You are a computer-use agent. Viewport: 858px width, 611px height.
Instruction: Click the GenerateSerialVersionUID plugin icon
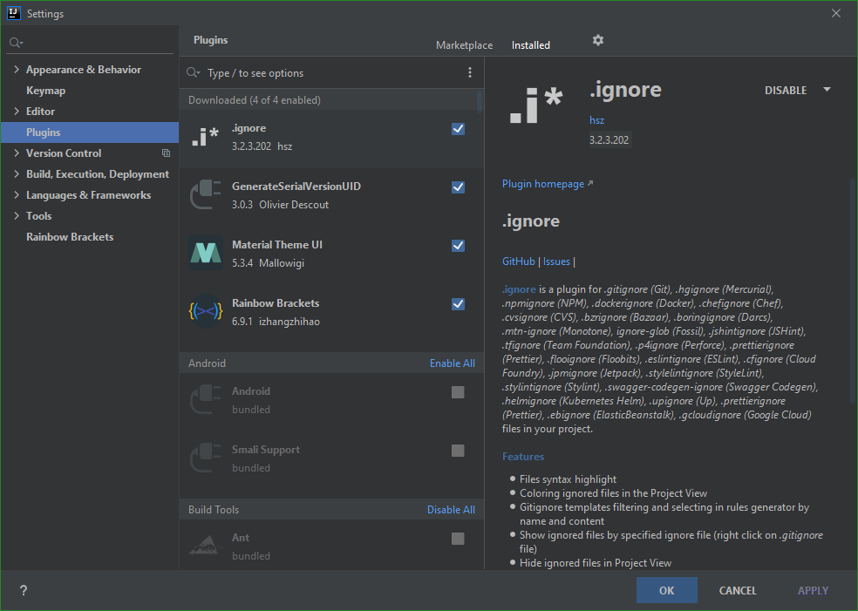(x=205, y=193)
